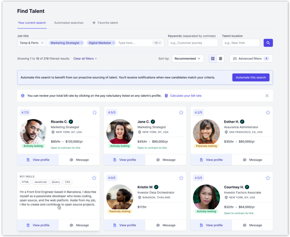Viewport: 290px width, 237px height.
Task: Open the Calculate your bill rate link
Action: click(185, 96)
